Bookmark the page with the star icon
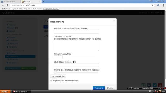The height and width of the screenshot is (93, 166). [152, 5]
